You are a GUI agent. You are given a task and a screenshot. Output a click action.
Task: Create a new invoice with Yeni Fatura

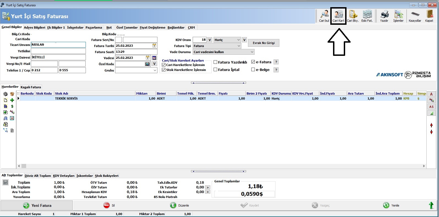(x=37, y=205)
